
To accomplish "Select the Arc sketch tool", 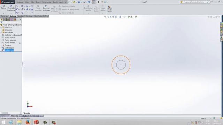I will pos(22,9).
